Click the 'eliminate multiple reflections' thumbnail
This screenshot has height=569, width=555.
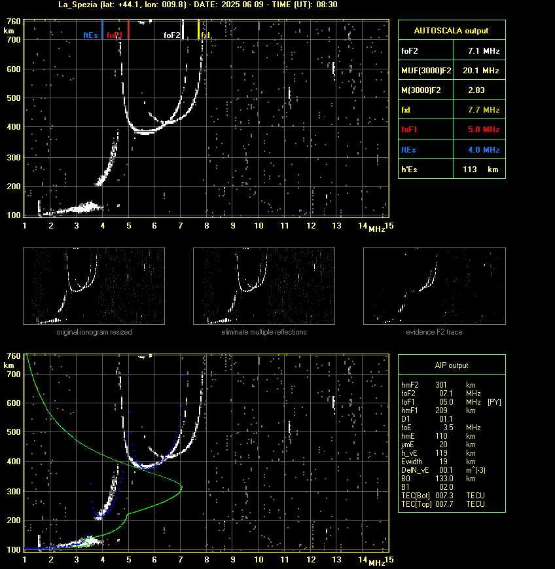tap(264, 286)
